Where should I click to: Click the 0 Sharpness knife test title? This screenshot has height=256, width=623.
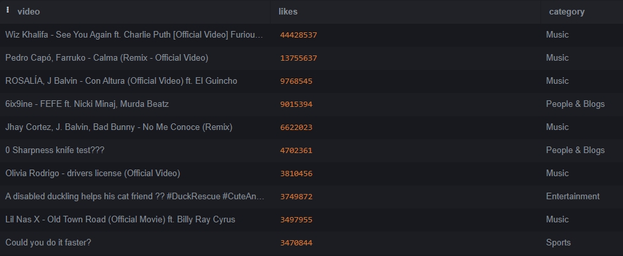pos(55,150)
